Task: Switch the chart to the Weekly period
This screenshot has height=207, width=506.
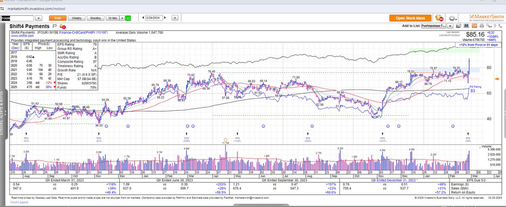Action: 77,18
